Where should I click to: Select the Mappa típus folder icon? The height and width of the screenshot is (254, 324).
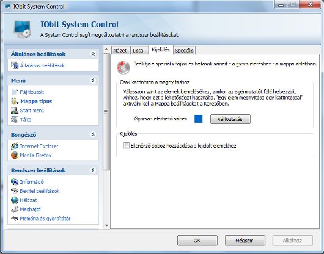(15, 101)
